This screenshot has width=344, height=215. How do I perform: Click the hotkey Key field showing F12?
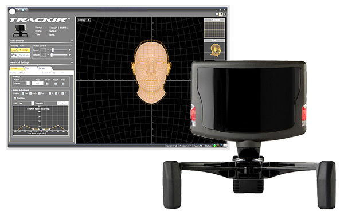pos(37,83)
